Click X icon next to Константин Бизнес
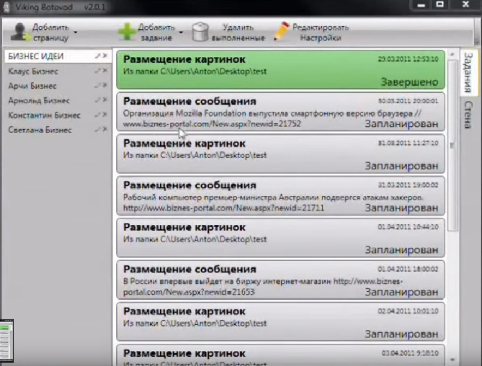This screenshot has height=366, width=482. coord(105,115)
